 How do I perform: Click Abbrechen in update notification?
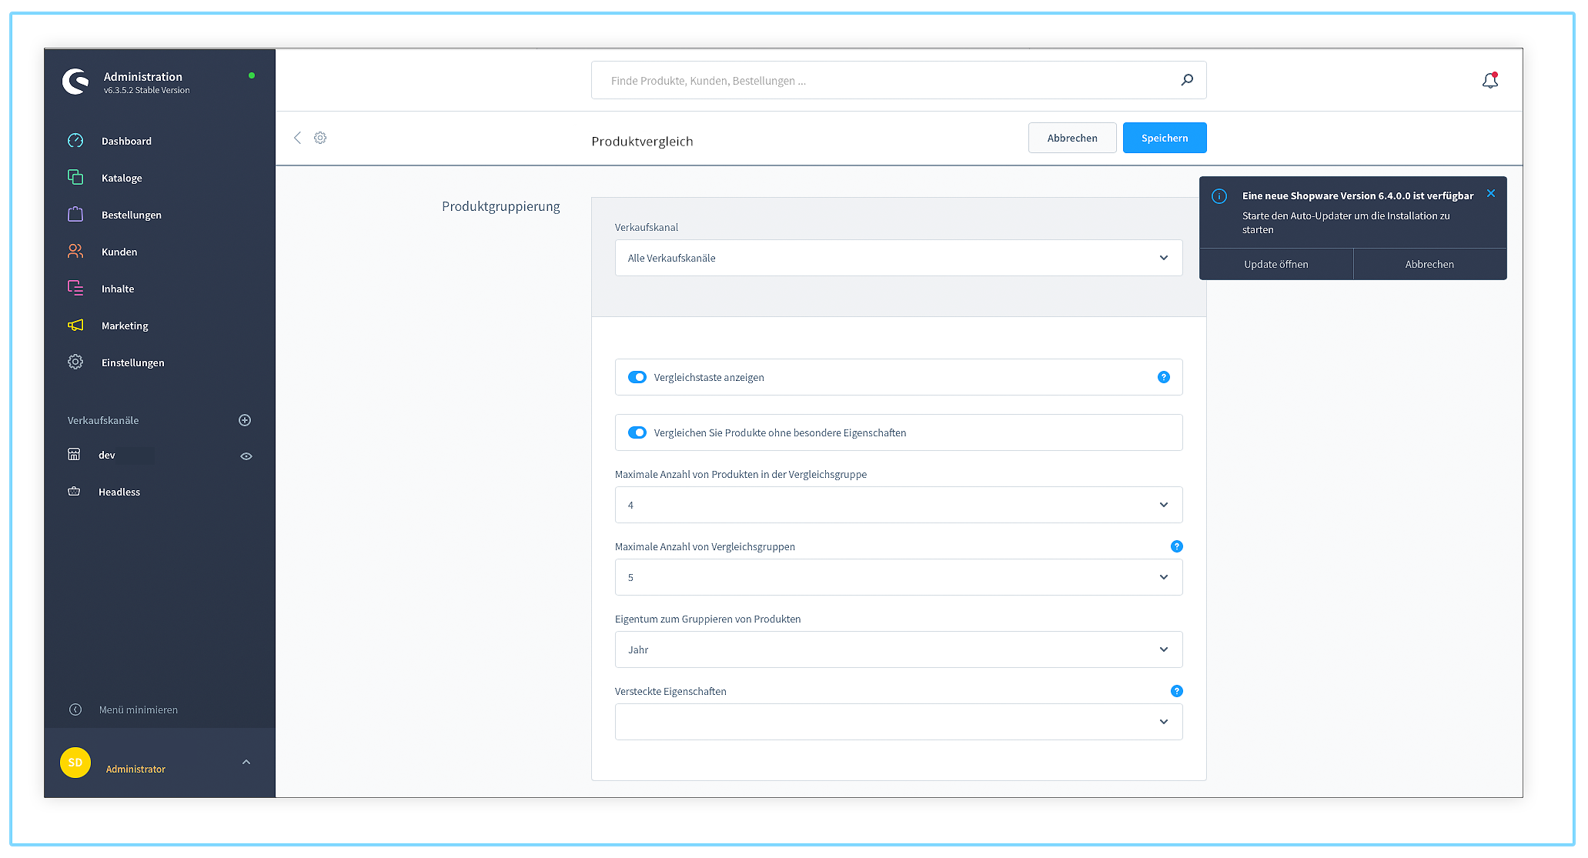1427,263
